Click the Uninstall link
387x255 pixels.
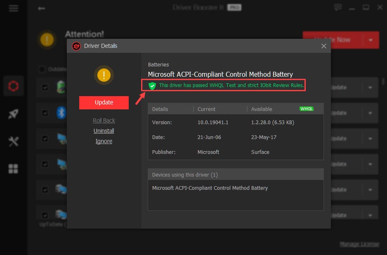pos(104,131)
